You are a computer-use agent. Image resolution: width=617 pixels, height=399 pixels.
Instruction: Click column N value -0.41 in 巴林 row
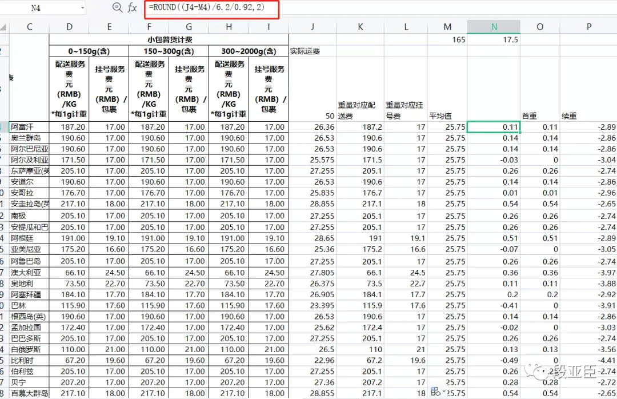[x=494, y=306]
